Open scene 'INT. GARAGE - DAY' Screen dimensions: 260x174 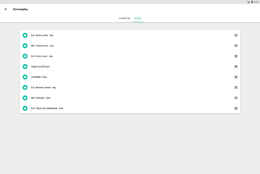point(130,98)
